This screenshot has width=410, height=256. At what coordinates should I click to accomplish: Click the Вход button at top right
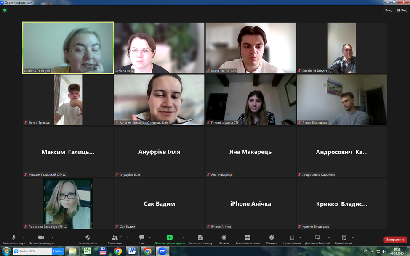click(388, 10)
